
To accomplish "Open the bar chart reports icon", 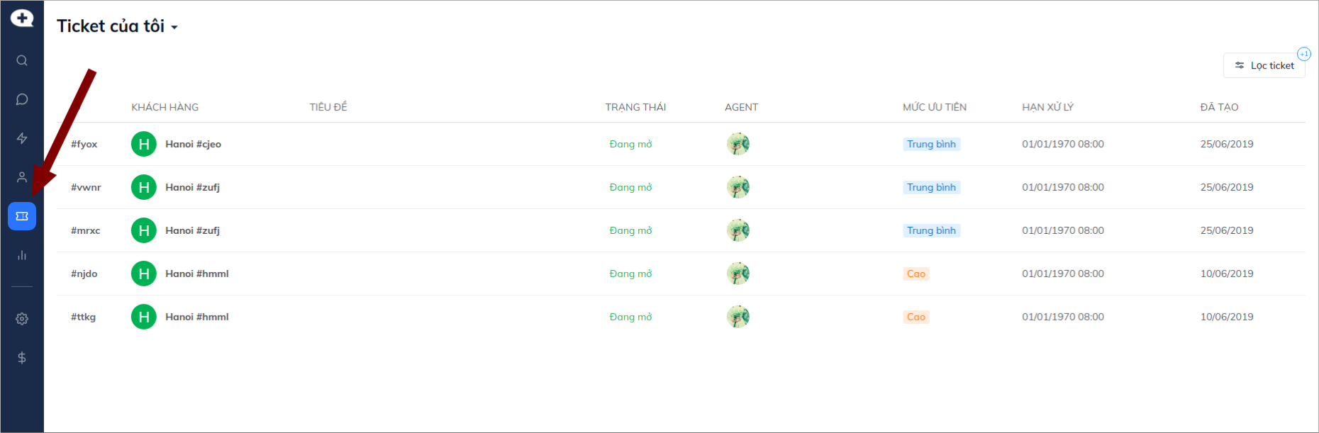I will coord(22,255).
